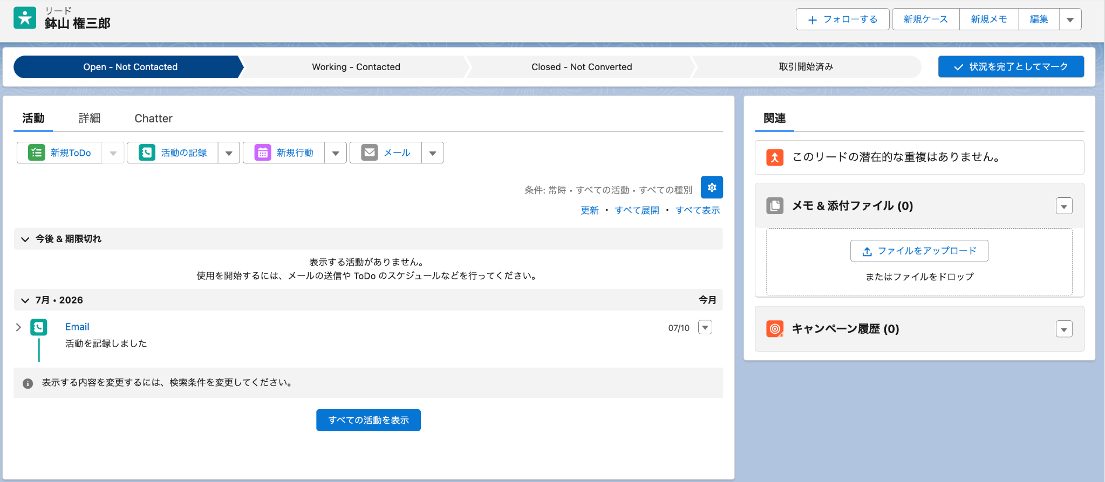Click the 新規行動 button
The width and height of the screenshot is (1105, 482).
tap(284, 153)
